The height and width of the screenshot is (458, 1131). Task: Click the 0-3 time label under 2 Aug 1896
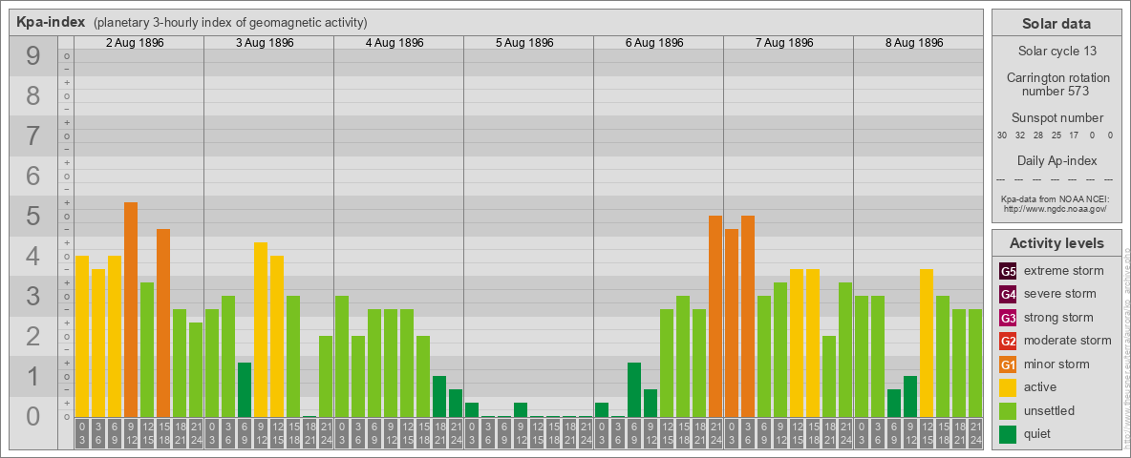(x=82, y=434)
